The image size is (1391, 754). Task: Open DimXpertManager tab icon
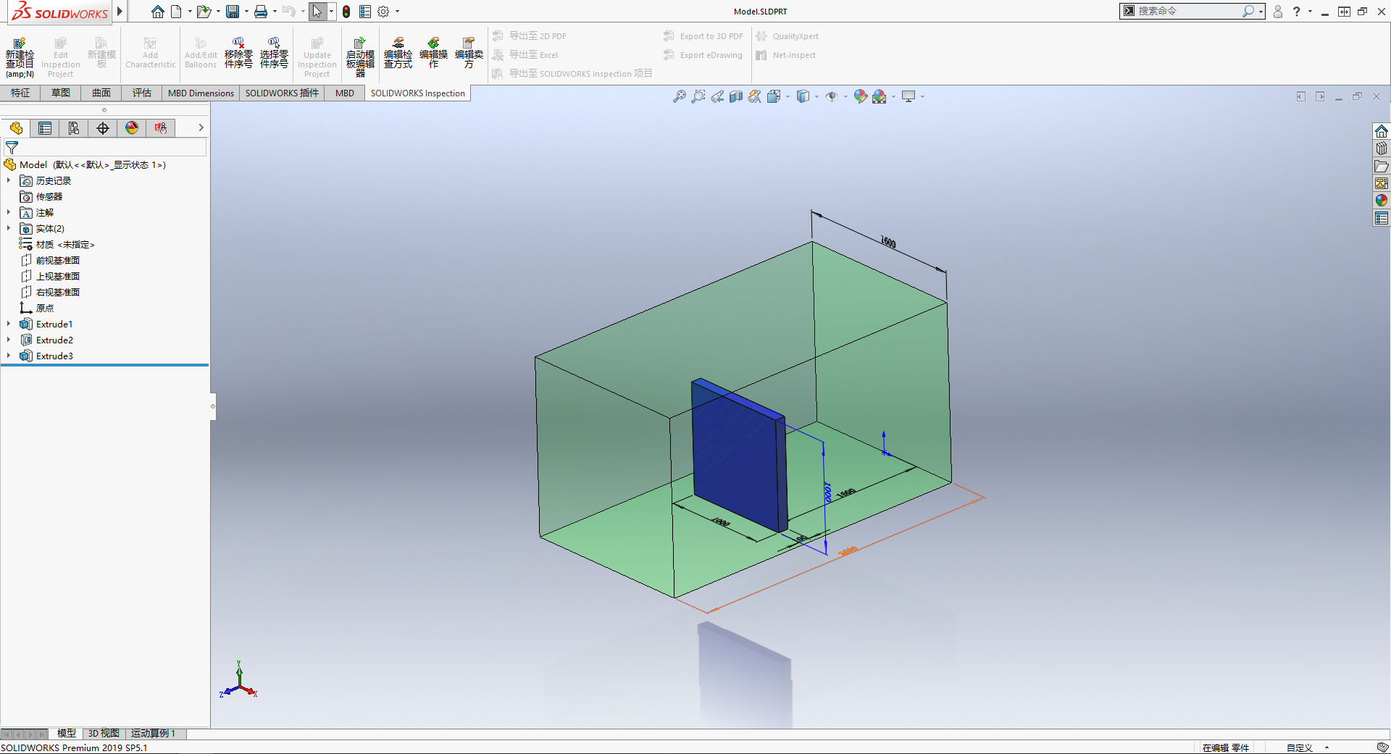tap(103, 128)
